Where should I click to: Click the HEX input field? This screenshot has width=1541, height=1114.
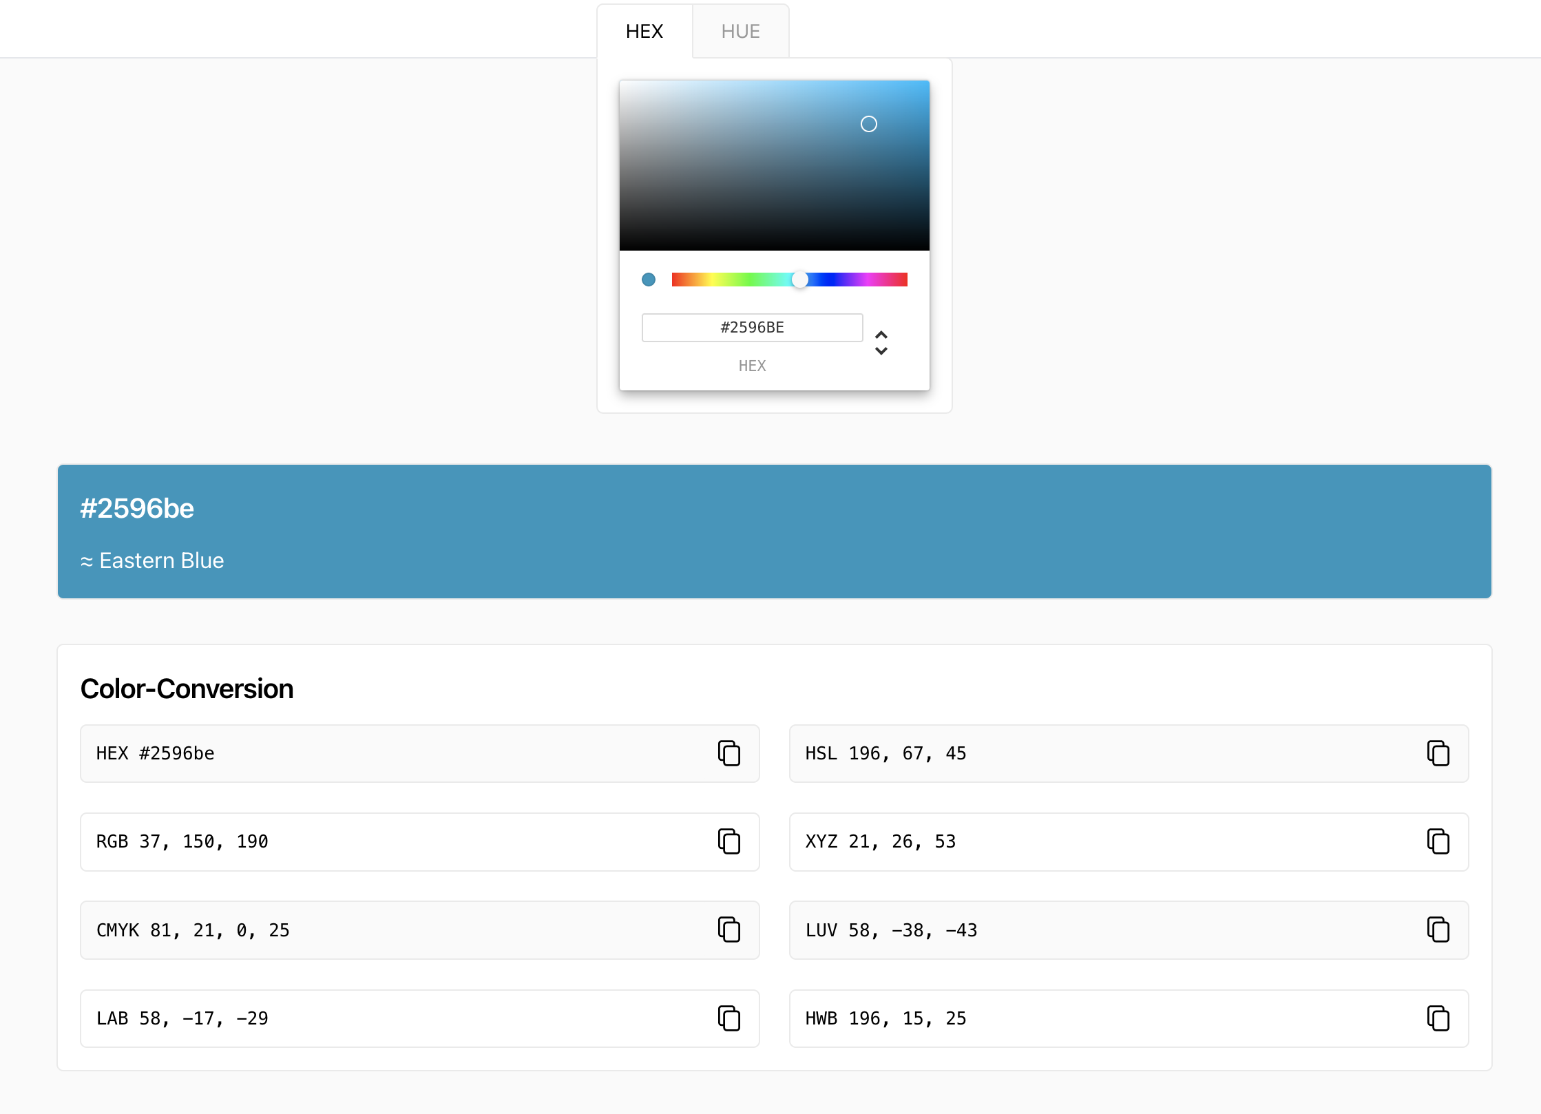[751, 326]
